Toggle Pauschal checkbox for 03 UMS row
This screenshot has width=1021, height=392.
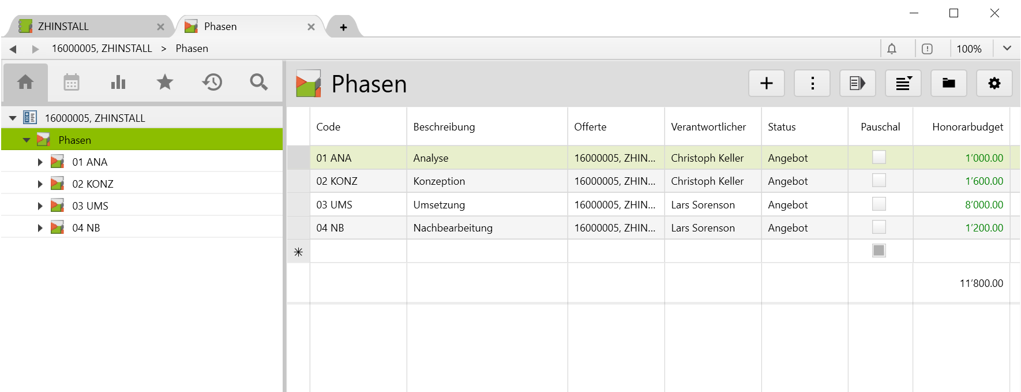[879, 204]
